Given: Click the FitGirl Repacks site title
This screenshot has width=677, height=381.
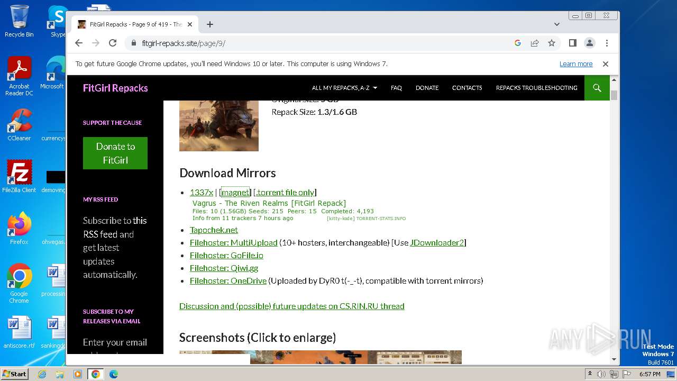Looking at the screenshot, I should coord(115,88).
